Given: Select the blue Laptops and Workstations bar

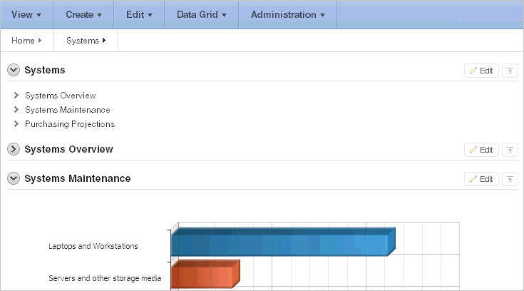Looking at the screenshot, I should pos(283,242).
